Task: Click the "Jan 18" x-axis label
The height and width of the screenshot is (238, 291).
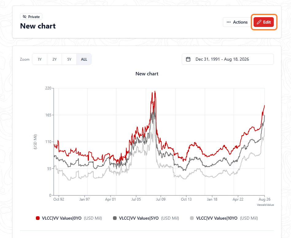Action: [x=212, y=199]
